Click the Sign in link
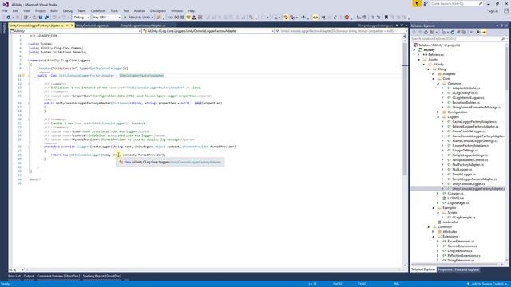The width and height of the screenshot is (511, 287). point(493,11)
